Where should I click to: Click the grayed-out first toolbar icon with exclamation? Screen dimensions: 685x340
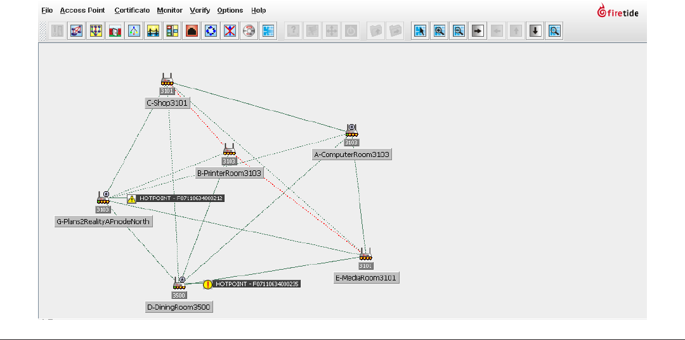(57, 31)
